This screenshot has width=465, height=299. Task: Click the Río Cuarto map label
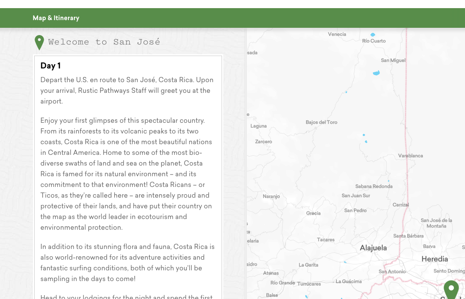point(373,41)
